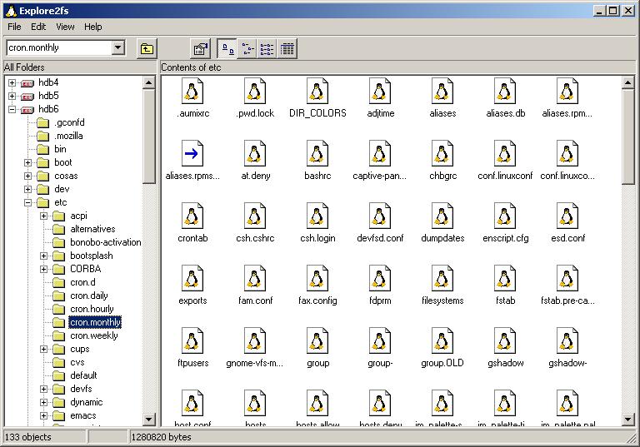
Task: Click folder tree scrollbar down arrow
Action: tap(148, 419)
